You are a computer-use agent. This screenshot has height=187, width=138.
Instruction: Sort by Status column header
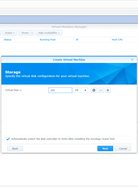point(20,40)
